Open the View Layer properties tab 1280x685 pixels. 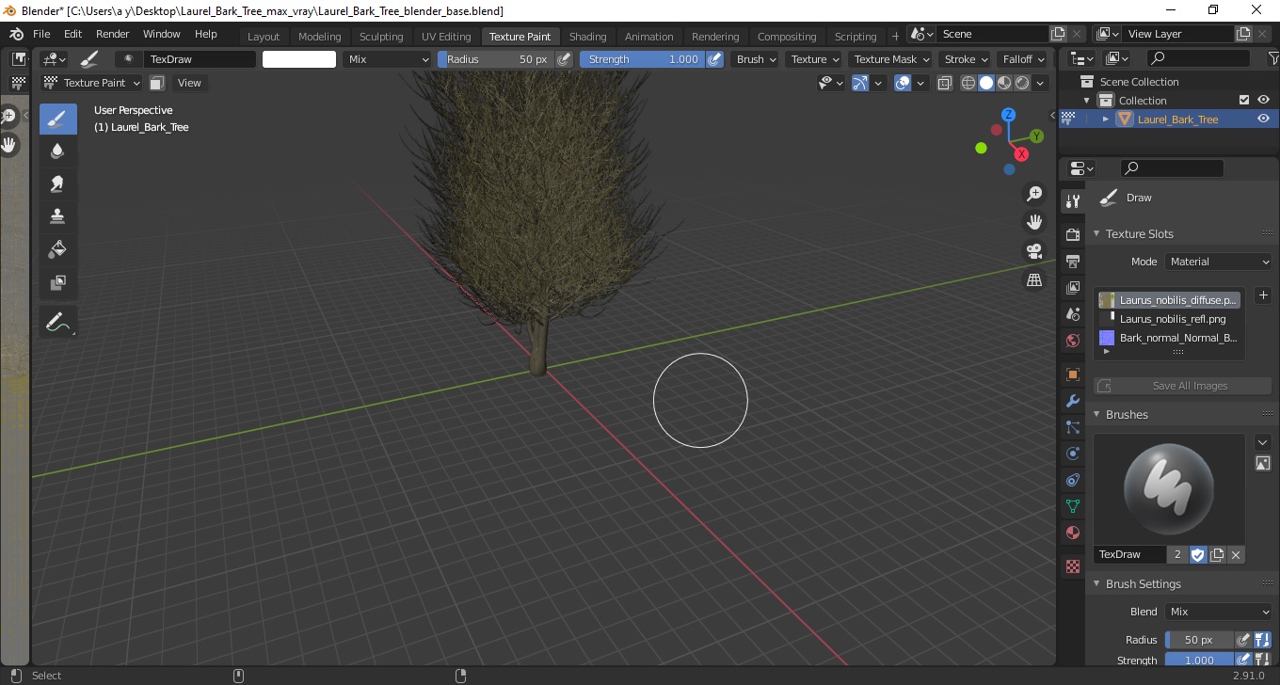tap(1072, 288)
